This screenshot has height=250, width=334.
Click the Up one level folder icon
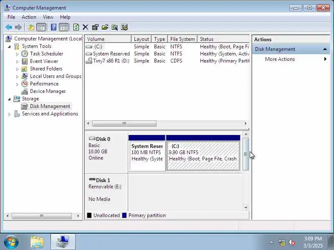click(x=31, y=27)
